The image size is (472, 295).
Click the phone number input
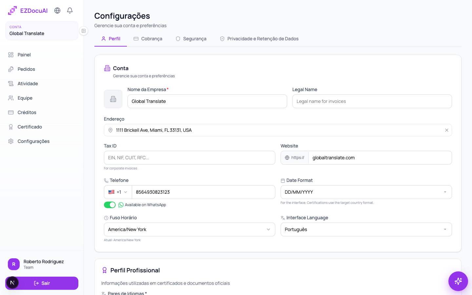coord(203,192)
